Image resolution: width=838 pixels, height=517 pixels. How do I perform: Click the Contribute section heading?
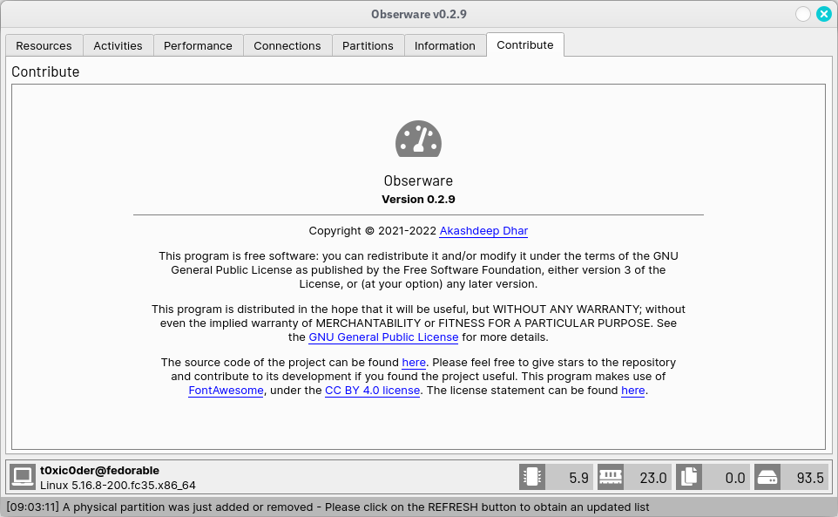(45, 71)
